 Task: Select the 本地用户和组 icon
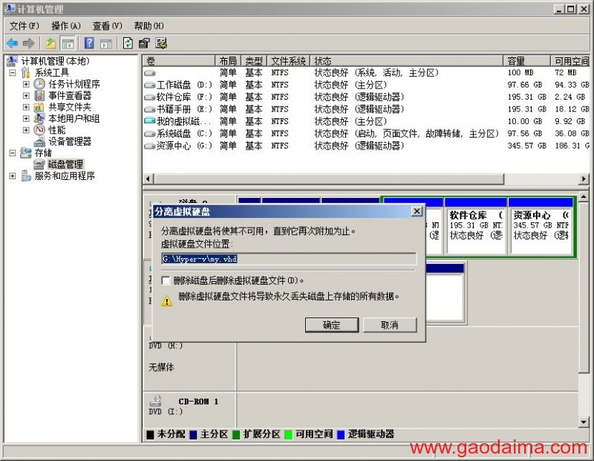(39, 118)
